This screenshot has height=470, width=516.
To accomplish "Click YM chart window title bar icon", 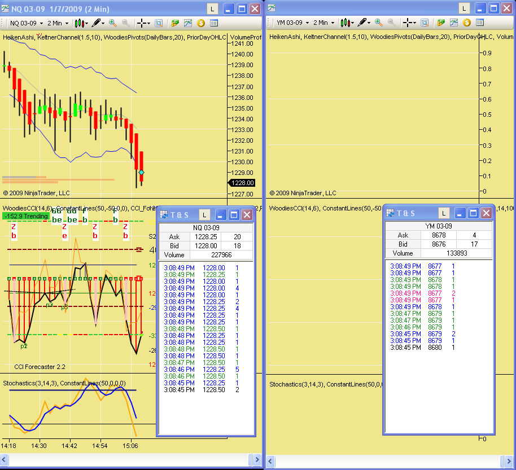I will [272, 8].
